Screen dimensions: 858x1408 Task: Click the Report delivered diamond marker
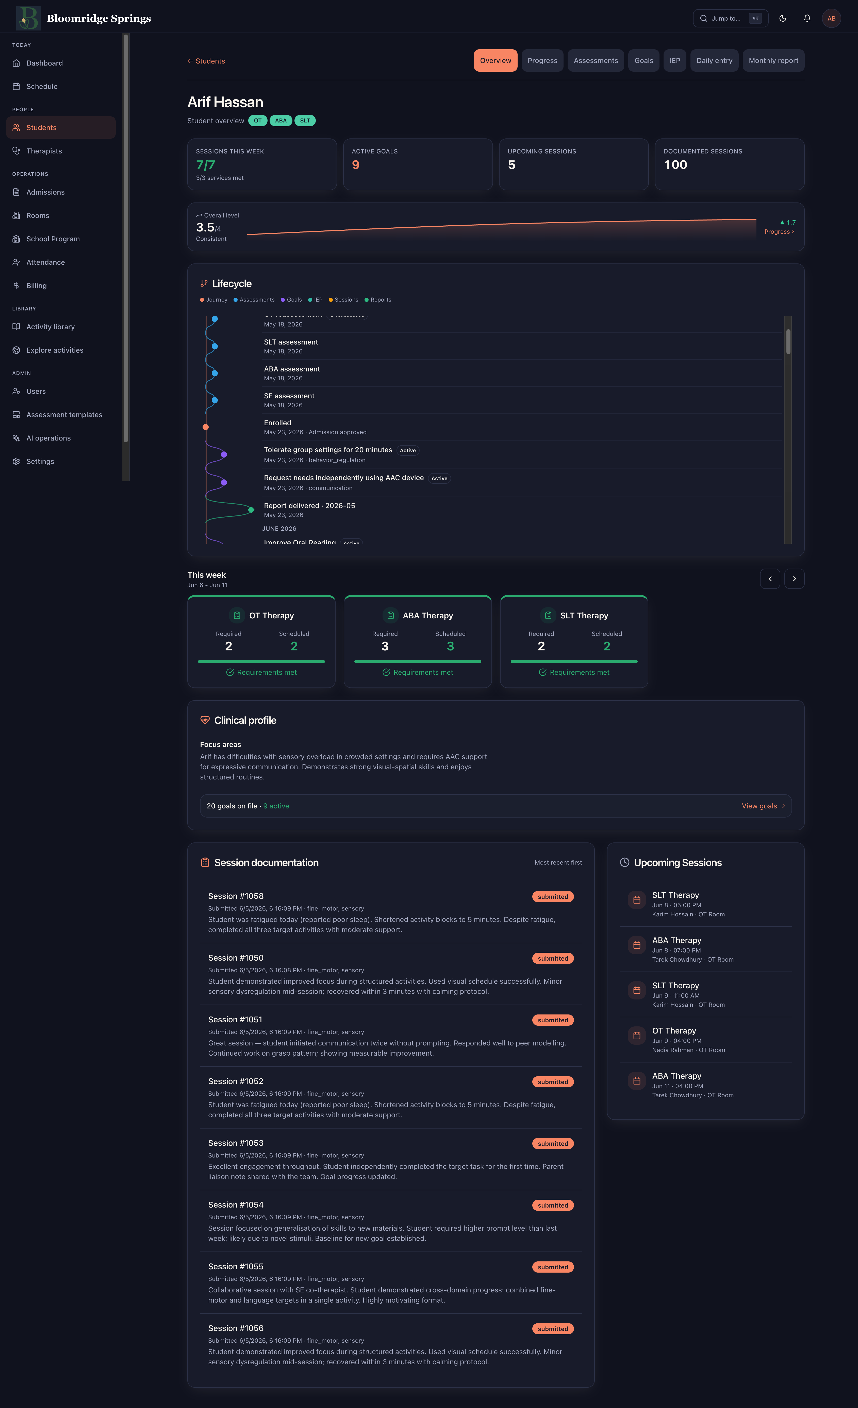click(x=251, y=510)
